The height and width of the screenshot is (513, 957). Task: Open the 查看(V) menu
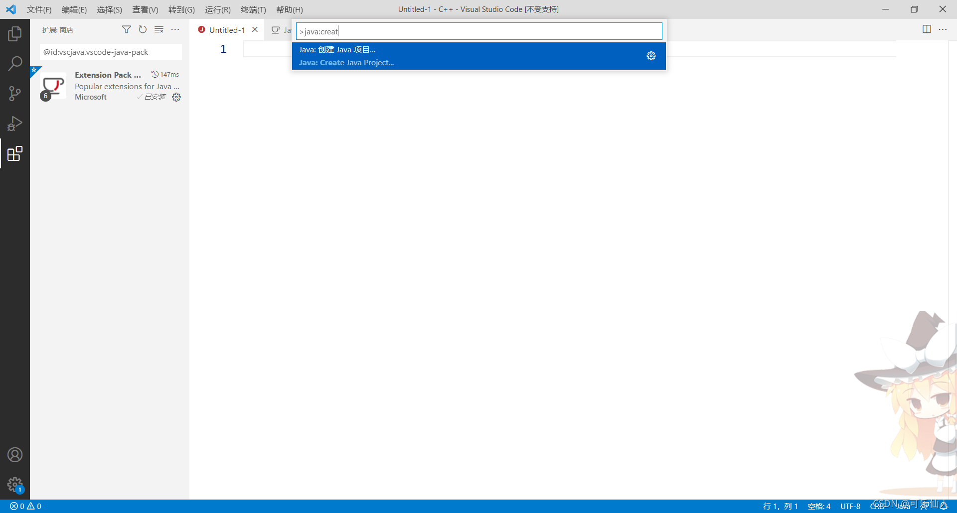145,9
